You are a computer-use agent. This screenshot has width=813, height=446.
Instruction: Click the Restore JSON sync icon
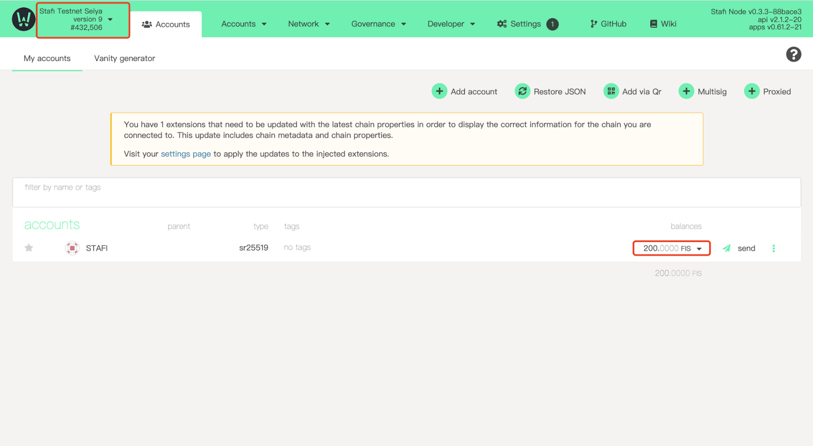pyautogui.click(x=522, y=91)
